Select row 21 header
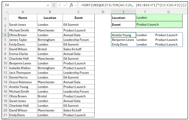This screenshot has height=120, width=189. 5,115
